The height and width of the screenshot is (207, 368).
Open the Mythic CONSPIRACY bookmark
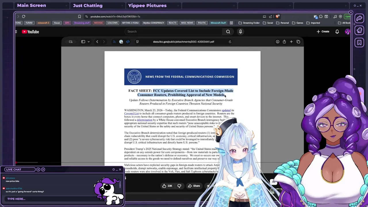(154, 23)
